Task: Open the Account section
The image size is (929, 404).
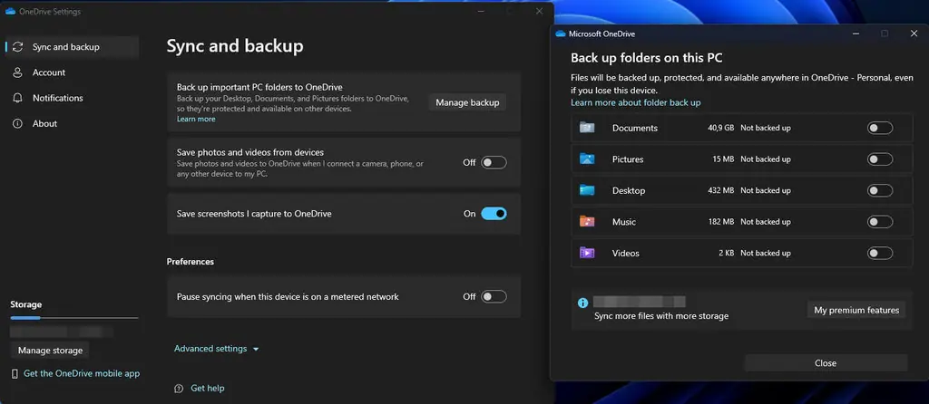Action: (x=73, y=72)
